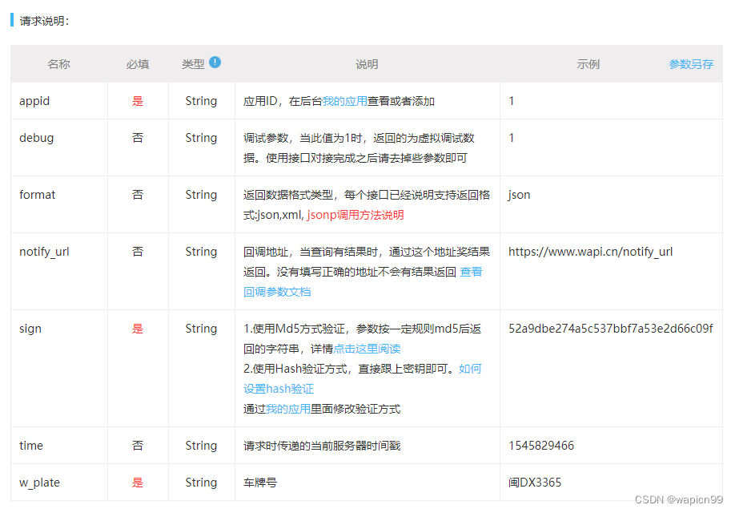Viewport: 735px width, 513px height.
Task: Click the timestamp example 1545829466
Action: [x=541, y=446]
